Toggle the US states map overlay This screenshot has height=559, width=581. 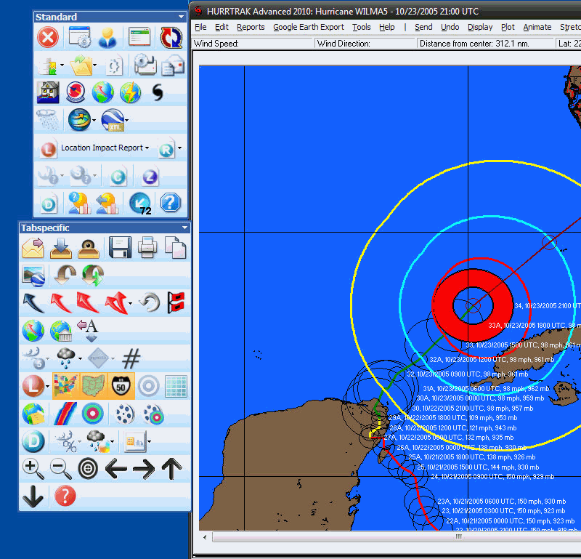pos(65,385)
